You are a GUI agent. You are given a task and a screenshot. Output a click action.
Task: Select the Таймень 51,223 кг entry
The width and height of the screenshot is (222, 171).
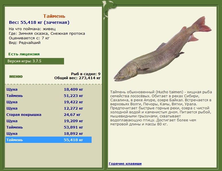(49, 96)
